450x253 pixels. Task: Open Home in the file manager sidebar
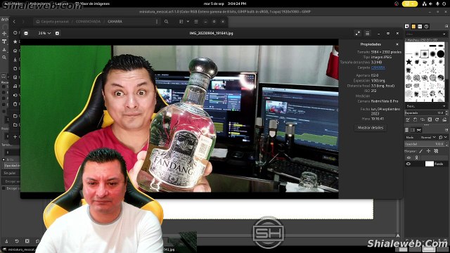click(15, 51)
